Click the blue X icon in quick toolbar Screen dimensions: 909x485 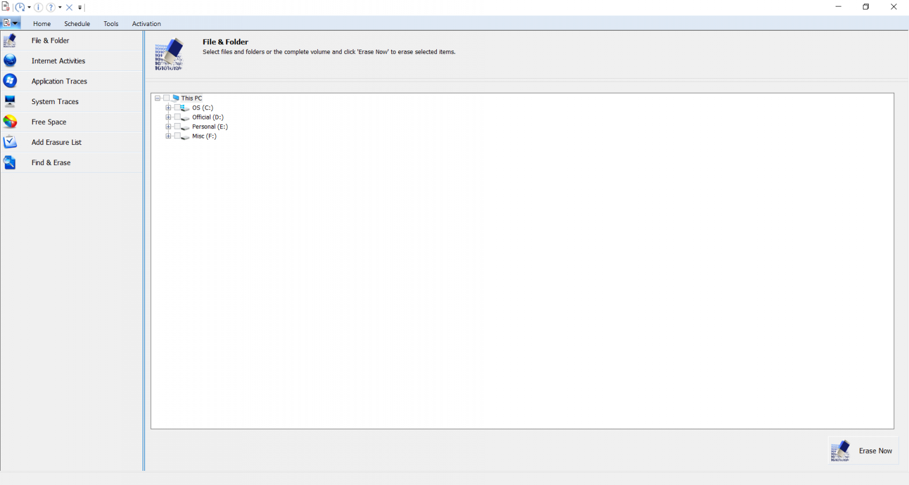click(x=69, y=7)
